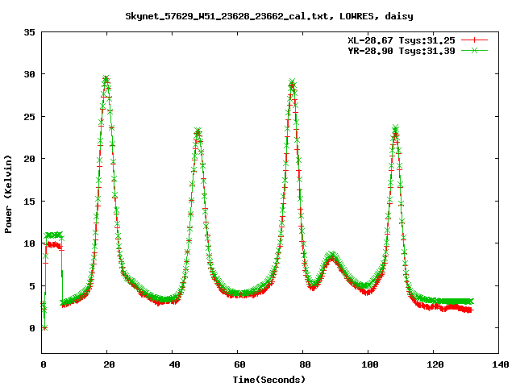
Task: Click y-axis tick label 20
Action: (x=29, y=159)
